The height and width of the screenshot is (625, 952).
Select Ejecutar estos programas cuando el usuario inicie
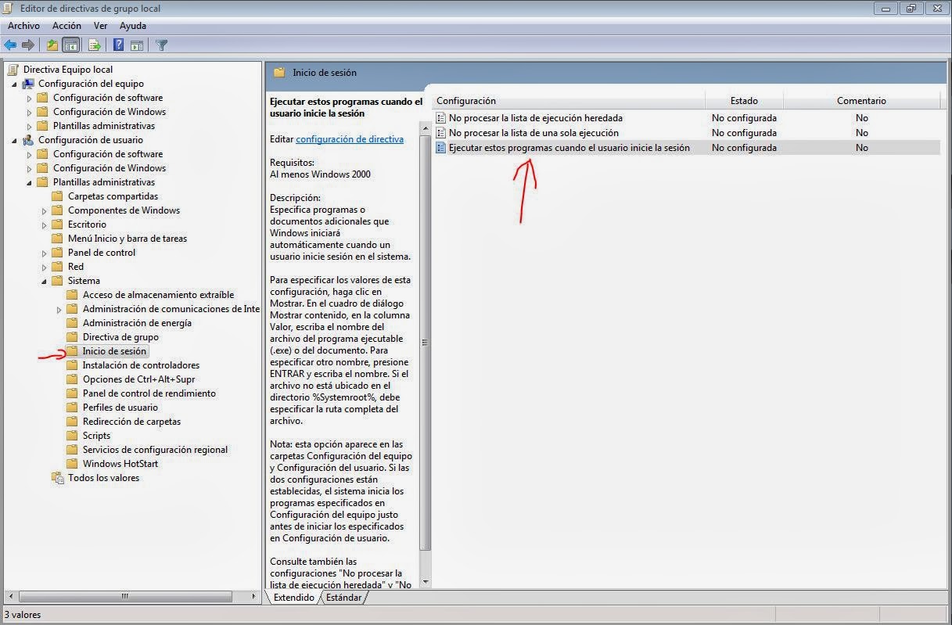point(569,148)
